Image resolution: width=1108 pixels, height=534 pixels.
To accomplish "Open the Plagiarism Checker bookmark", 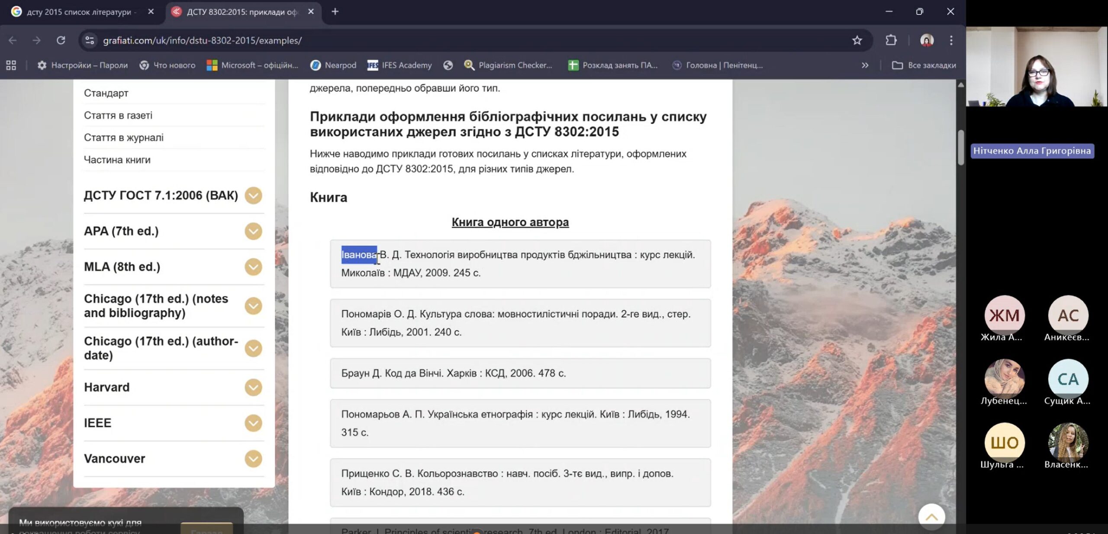I will pos(508,65).
